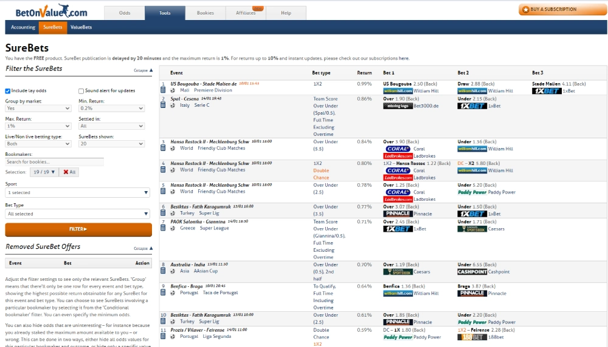Open calculator icon for row 9 Benfica - Braga

[163, 293]
